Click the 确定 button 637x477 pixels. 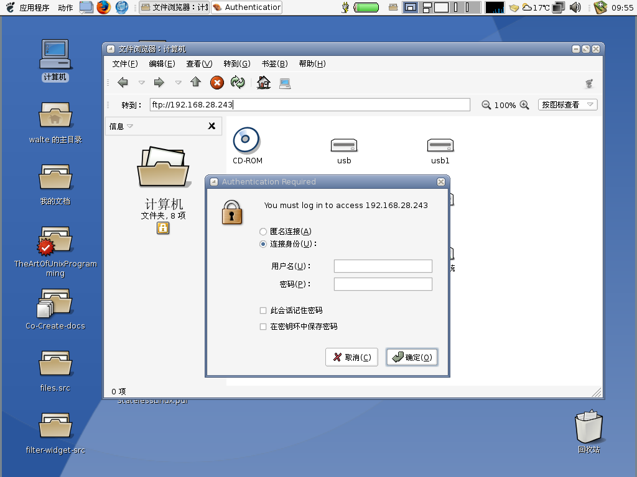click(412, 357)
